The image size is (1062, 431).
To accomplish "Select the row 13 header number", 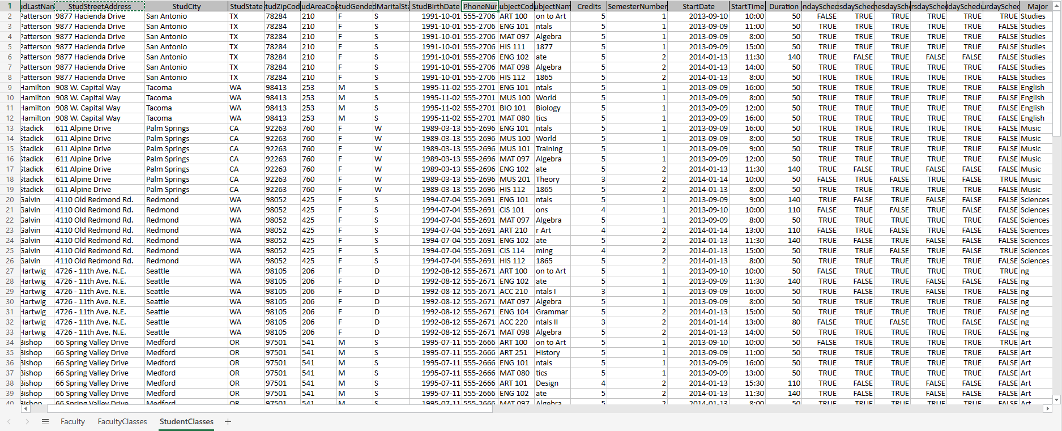I will click(10, 129).
